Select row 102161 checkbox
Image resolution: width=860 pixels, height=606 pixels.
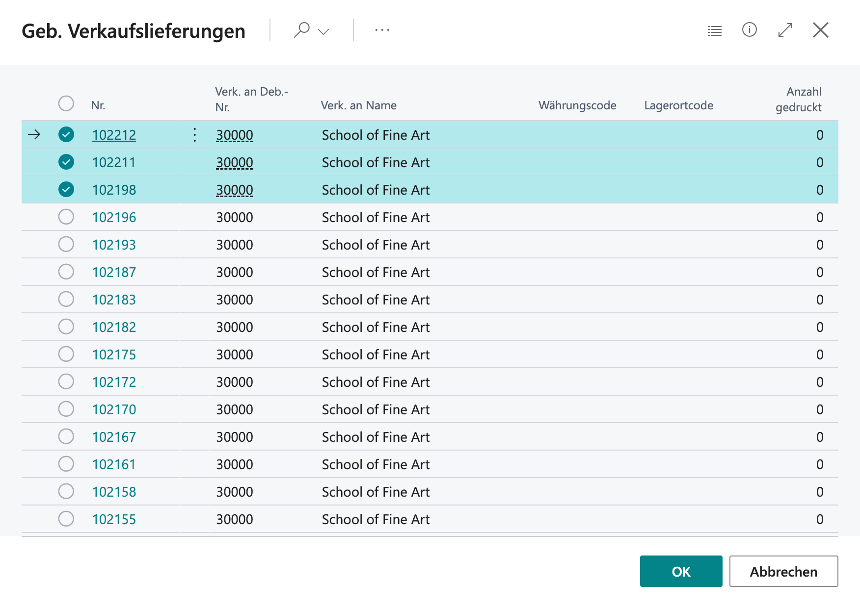(66, 464)
